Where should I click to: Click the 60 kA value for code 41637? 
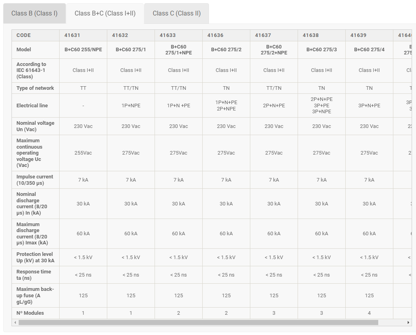click(x=274, y=234)
